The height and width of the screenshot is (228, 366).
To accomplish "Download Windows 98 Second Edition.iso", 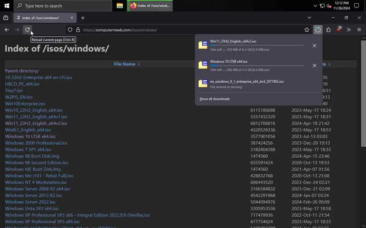I will click(37, 162).
